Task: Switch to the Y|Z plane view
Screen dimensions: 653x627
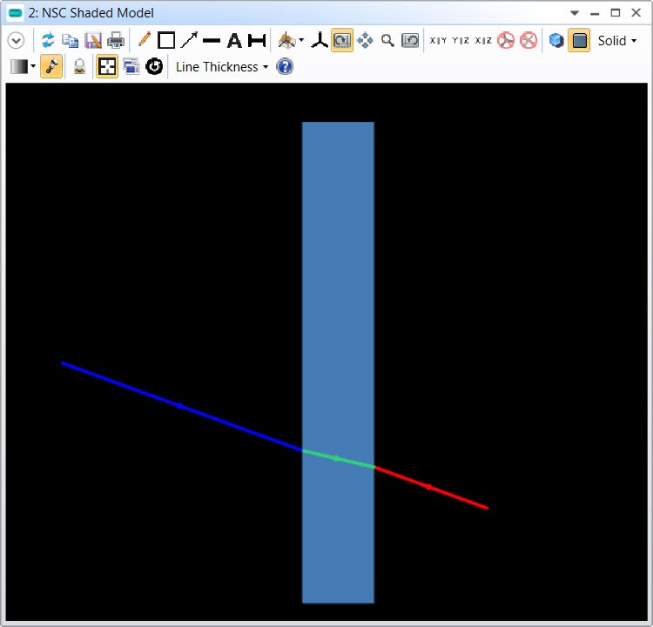Action: 461,40
